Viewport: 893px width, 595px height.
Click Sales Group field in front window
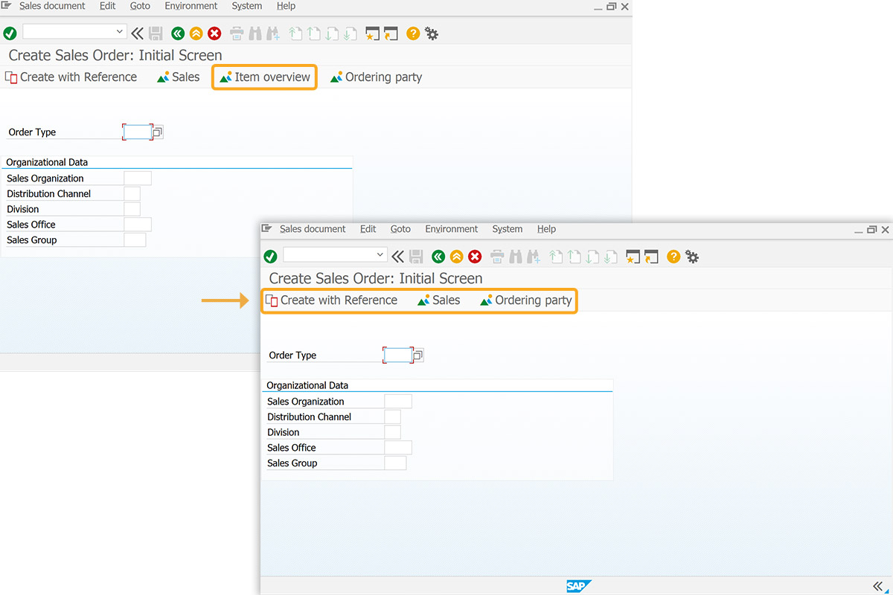point(395,463)
